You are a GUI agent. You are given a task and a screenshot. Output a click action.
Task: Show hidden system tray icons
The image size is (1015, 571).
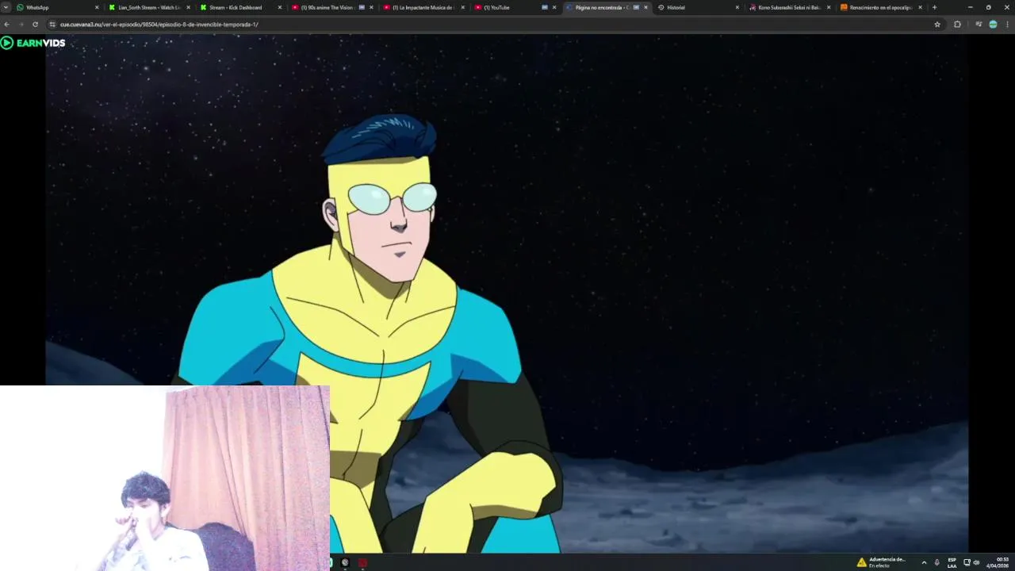(x=924, y=562)
